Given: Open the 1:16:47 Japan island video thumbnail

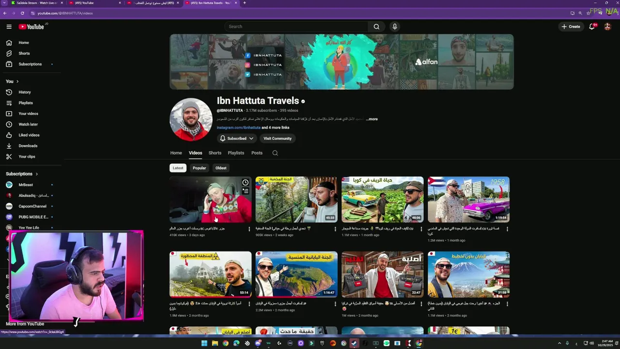Looking at the screenshot, I should coord(296,274).
